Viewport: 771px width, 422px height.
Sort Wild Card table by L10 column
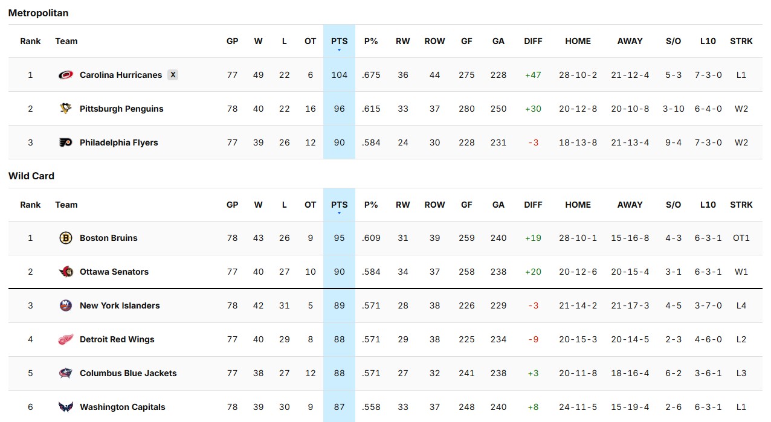pyautogui.click(x=708, y=205)
